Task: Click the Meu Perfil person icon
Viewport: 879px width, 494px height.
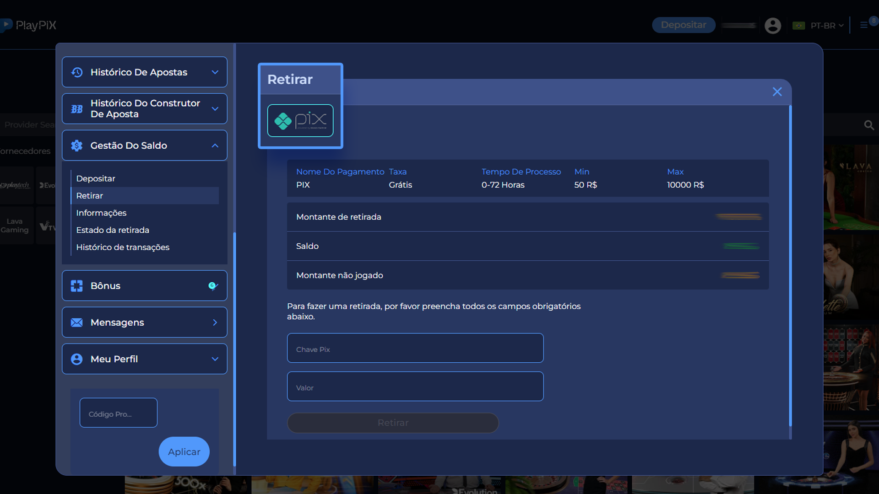Action: (77, 359)
